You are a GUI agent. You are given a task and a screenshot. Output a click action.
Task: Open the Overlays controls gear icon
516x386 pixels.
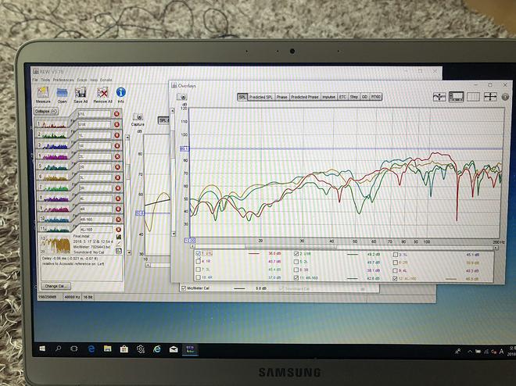(505, 97)
